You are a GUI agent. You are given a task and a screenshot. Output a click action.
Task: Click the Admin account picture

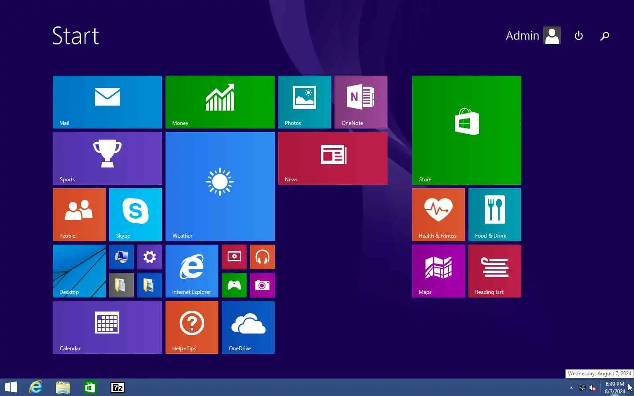[x=552, y=36]
